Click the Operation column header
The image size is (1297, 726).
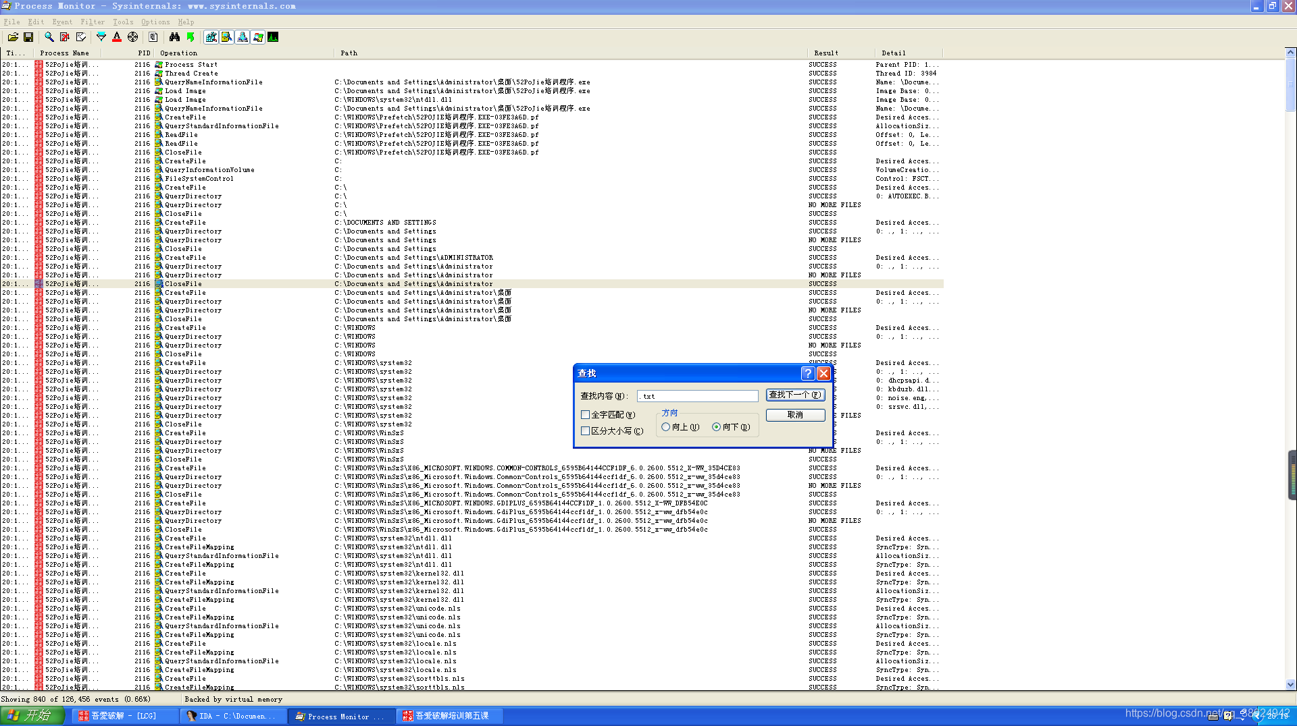click(x=243, y=53)
